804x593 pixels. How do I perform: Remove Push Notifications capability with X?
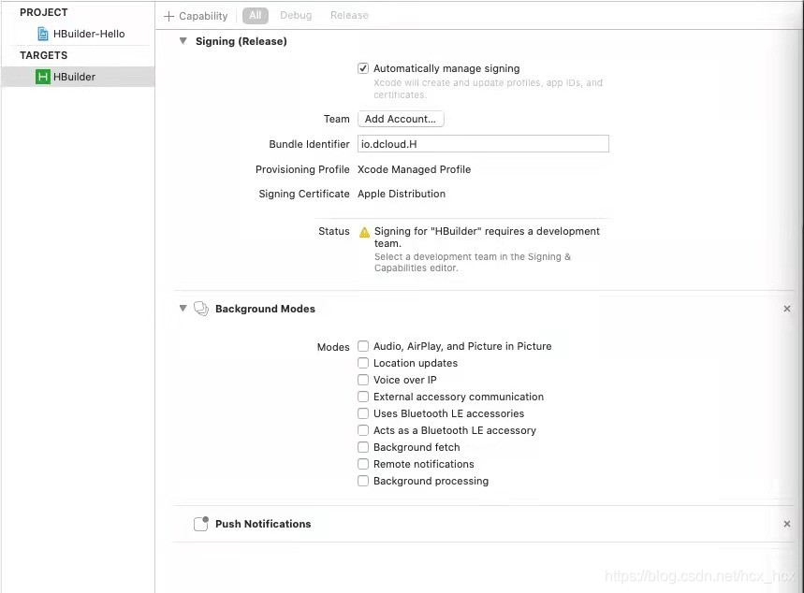coord(786,524)
